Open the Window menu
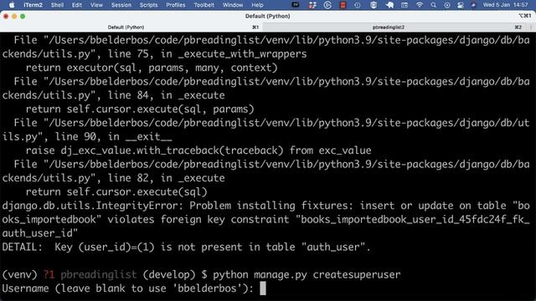 pyautogui.click(x=233, y=5)
